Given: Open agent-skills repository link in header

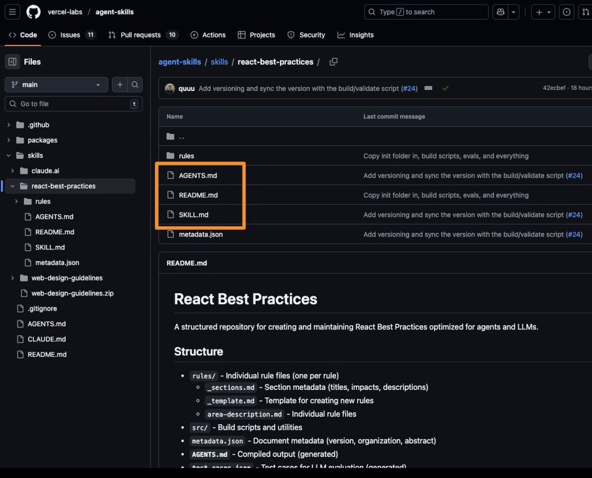Looking at the screenshot, I should point(114,12).
